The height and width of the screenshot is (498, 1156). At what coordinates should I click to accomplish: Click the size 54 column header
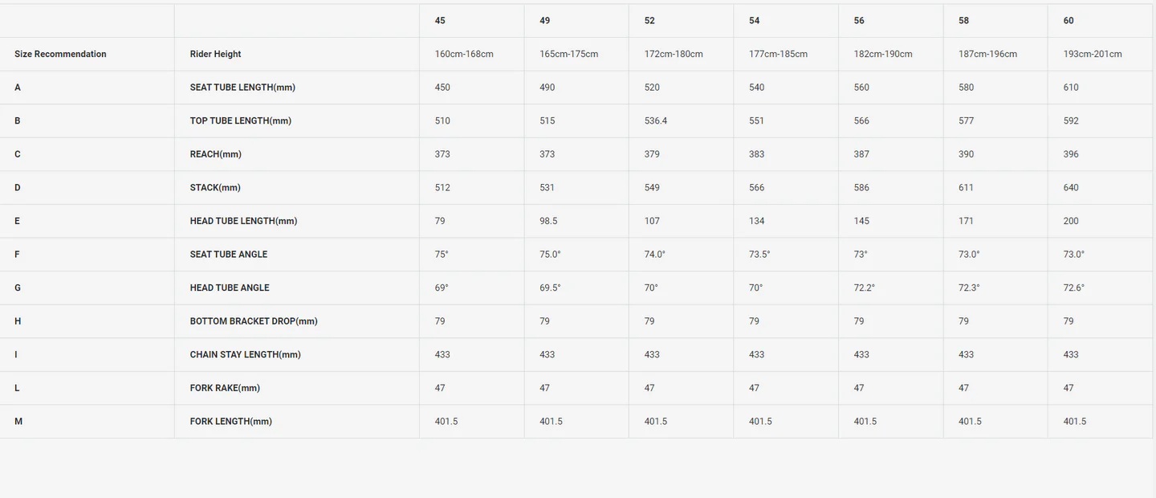tap(755, 21)
